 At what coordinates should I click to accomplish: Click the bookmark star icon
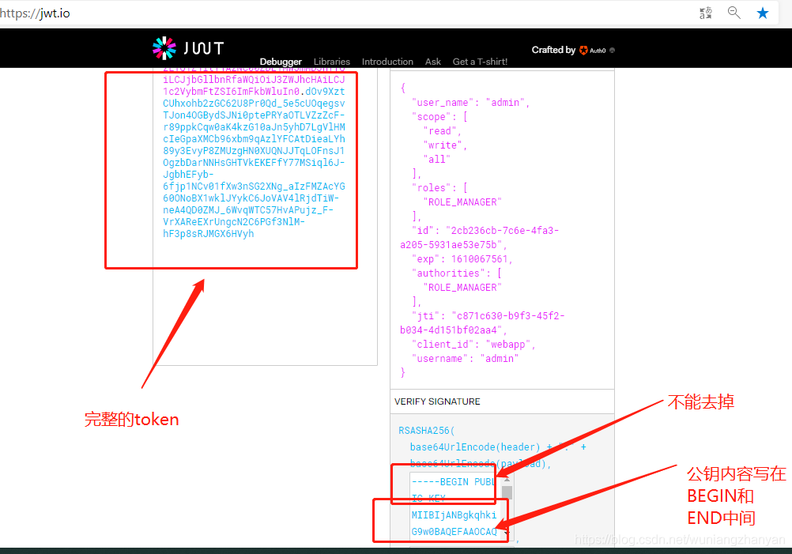coord(763,13)
